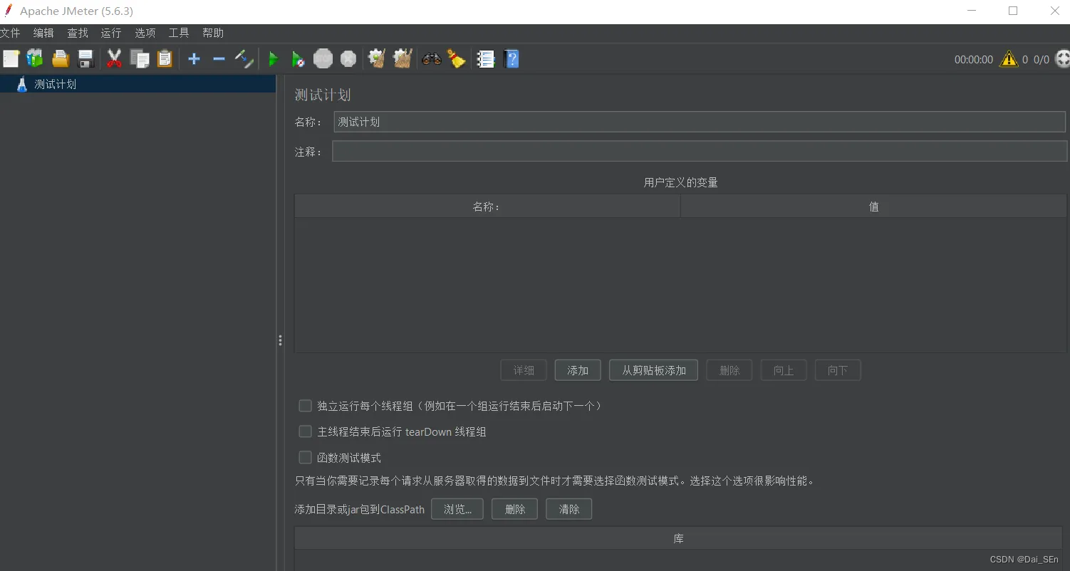Click the split pane divider handle
The width and height of the screenshot is (1070, 571).
(x=280, y=341)
